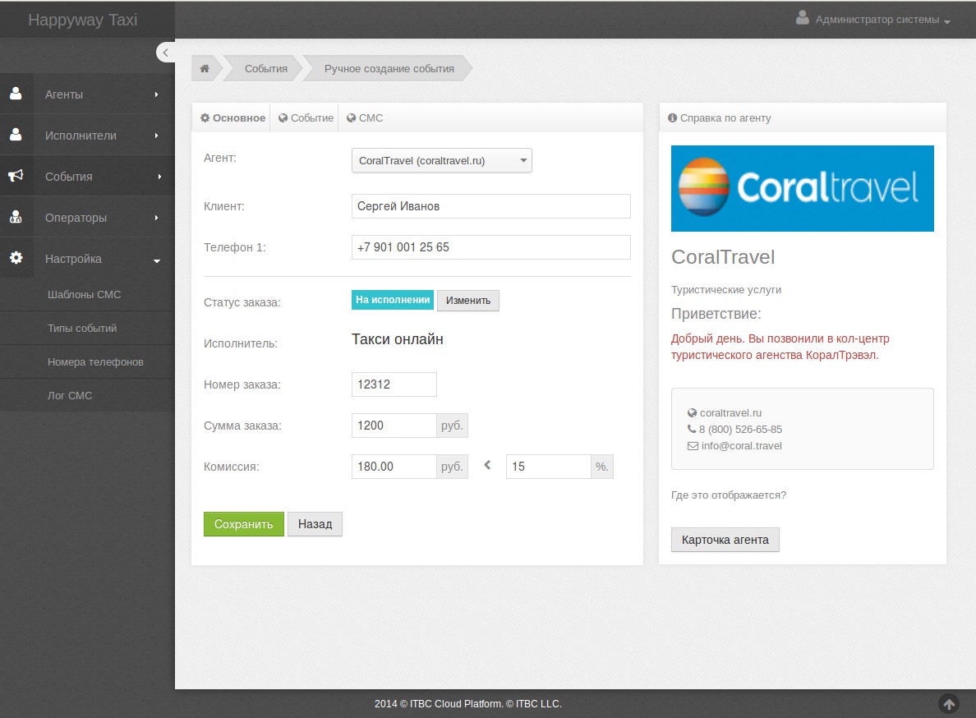Click the Настройка gear icon in sidebar
Screen dimensions: 976x718
click(x=16, y=258)
